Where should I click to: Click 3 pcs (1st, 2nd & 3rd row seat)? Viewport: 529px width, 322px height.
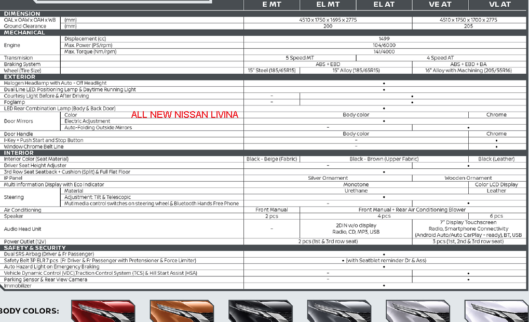click(x=468, y=242)
